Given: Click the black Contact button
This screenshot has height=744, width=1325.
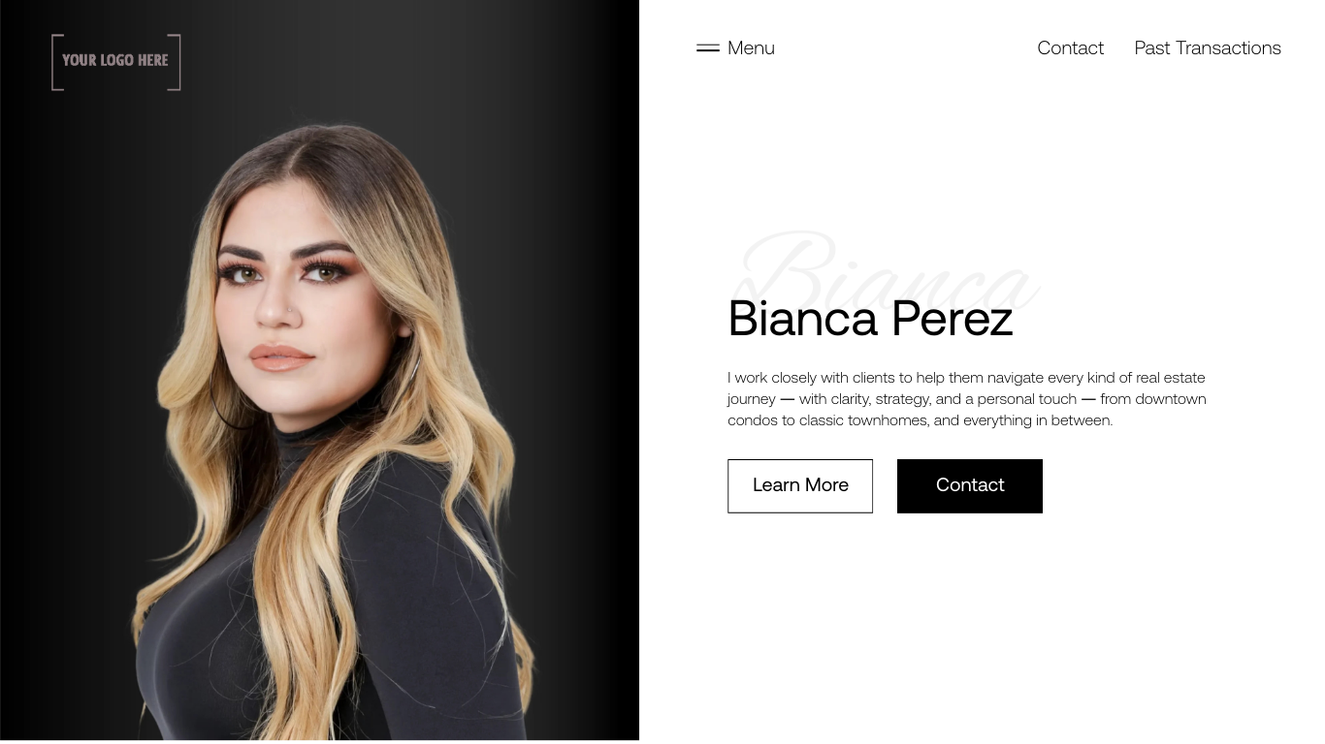Looking at the screenshot, I should (x=970, y=486).
